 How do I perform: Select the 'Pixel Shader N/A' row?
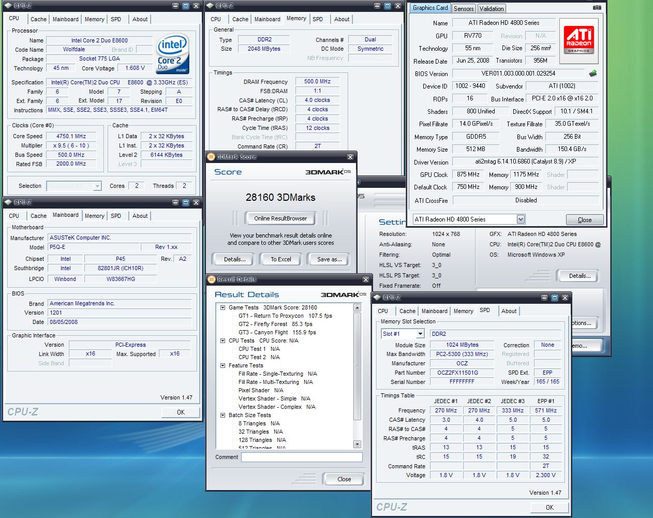coord(261,390)
